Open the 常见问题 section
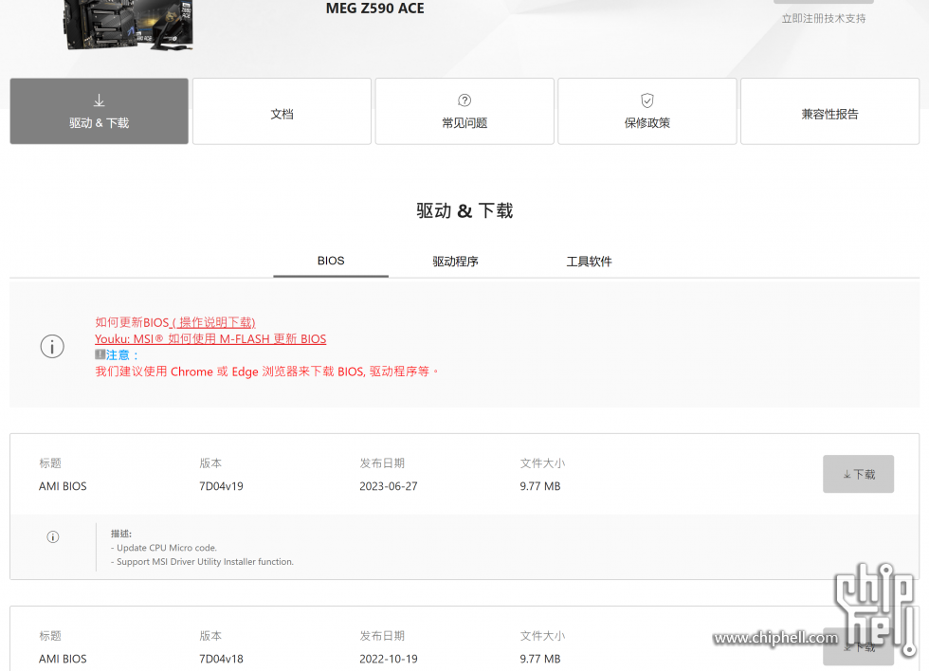This screenshot has width=929, height=671. [464, 111]
